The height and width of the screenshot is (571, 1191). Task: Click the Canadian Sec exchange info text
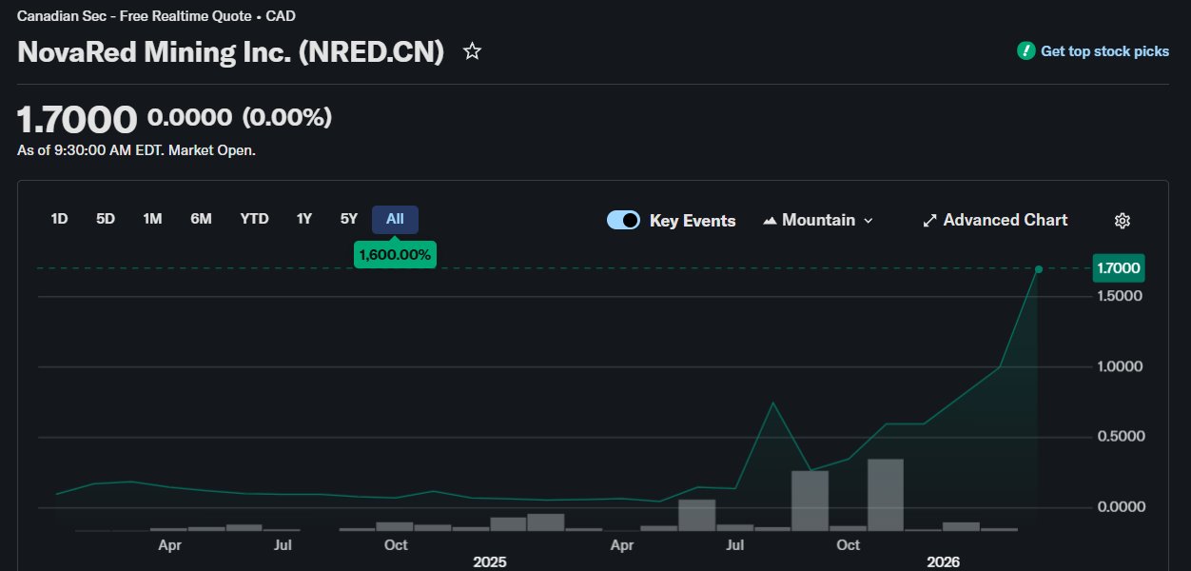pyautogui.click(x=156, y=16)
